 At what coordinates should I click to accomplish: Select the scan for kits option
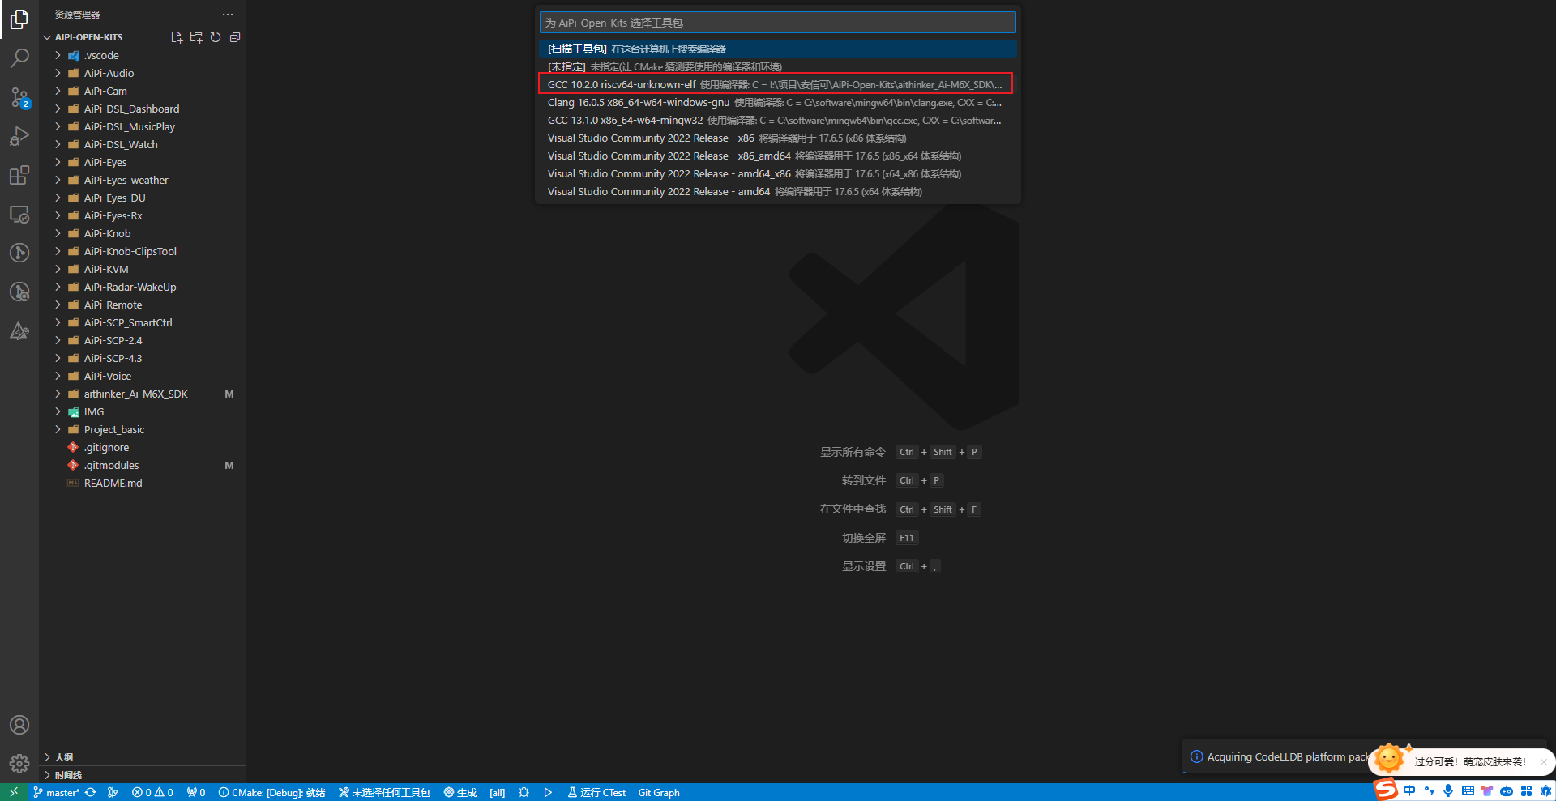coord(778,49)
